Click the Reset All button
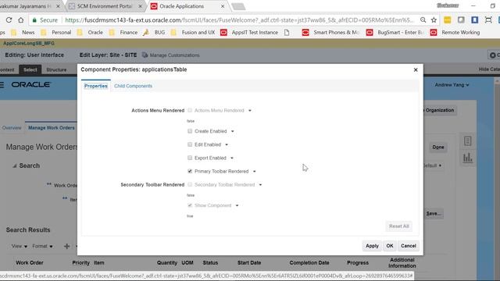Image resolution: width=500 pixels, height=281 pixels. [399, 226]
